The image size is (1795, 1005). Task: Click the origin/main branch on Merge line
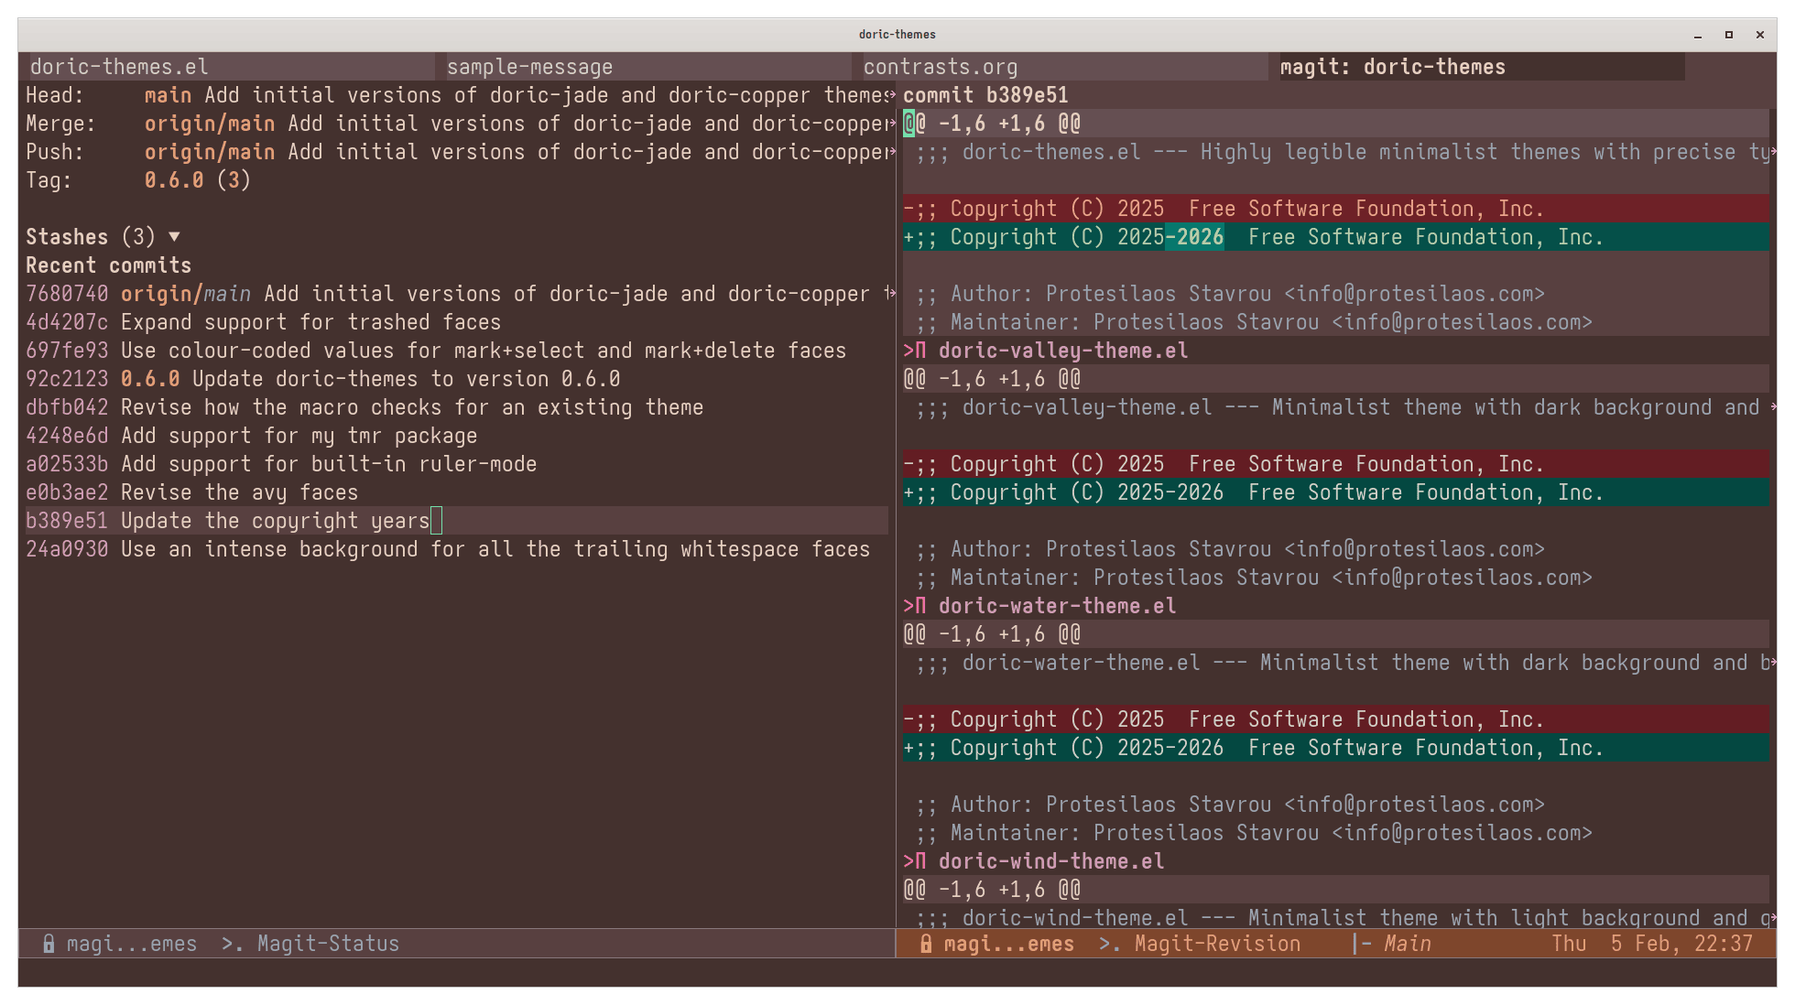(x=209, y=124)
